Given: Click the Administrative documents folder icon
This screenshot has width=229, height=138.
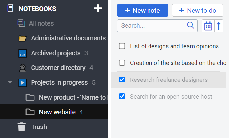Looking at the screenshot, I should (x=22, y=38).
